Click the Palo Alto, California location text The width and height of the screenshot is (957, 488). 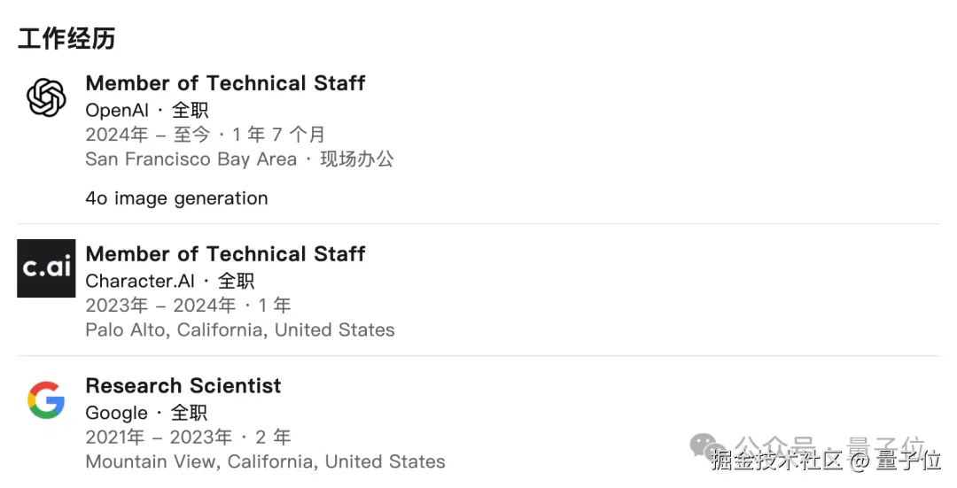(x=240, y=329)
